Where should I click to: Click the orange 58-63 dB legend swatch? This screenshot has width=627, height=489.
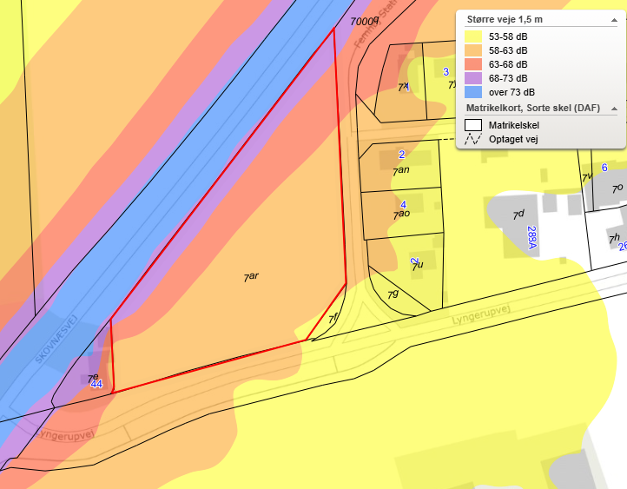point(473,50)
